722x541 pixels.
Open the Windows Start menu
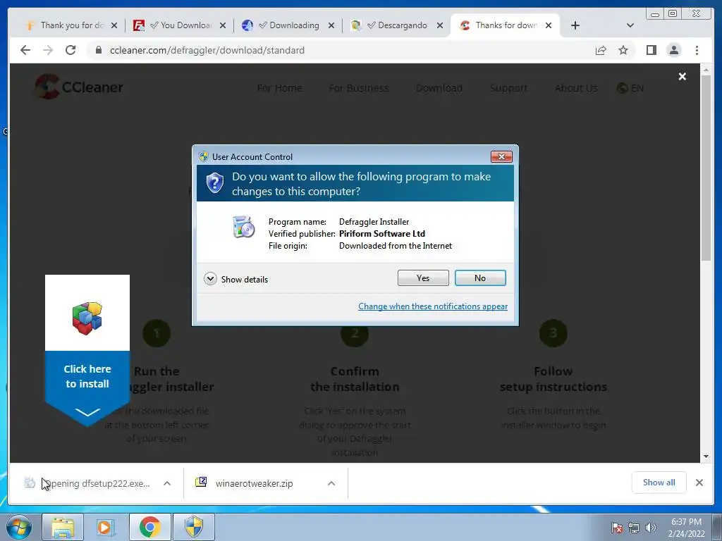coord(19,528)
